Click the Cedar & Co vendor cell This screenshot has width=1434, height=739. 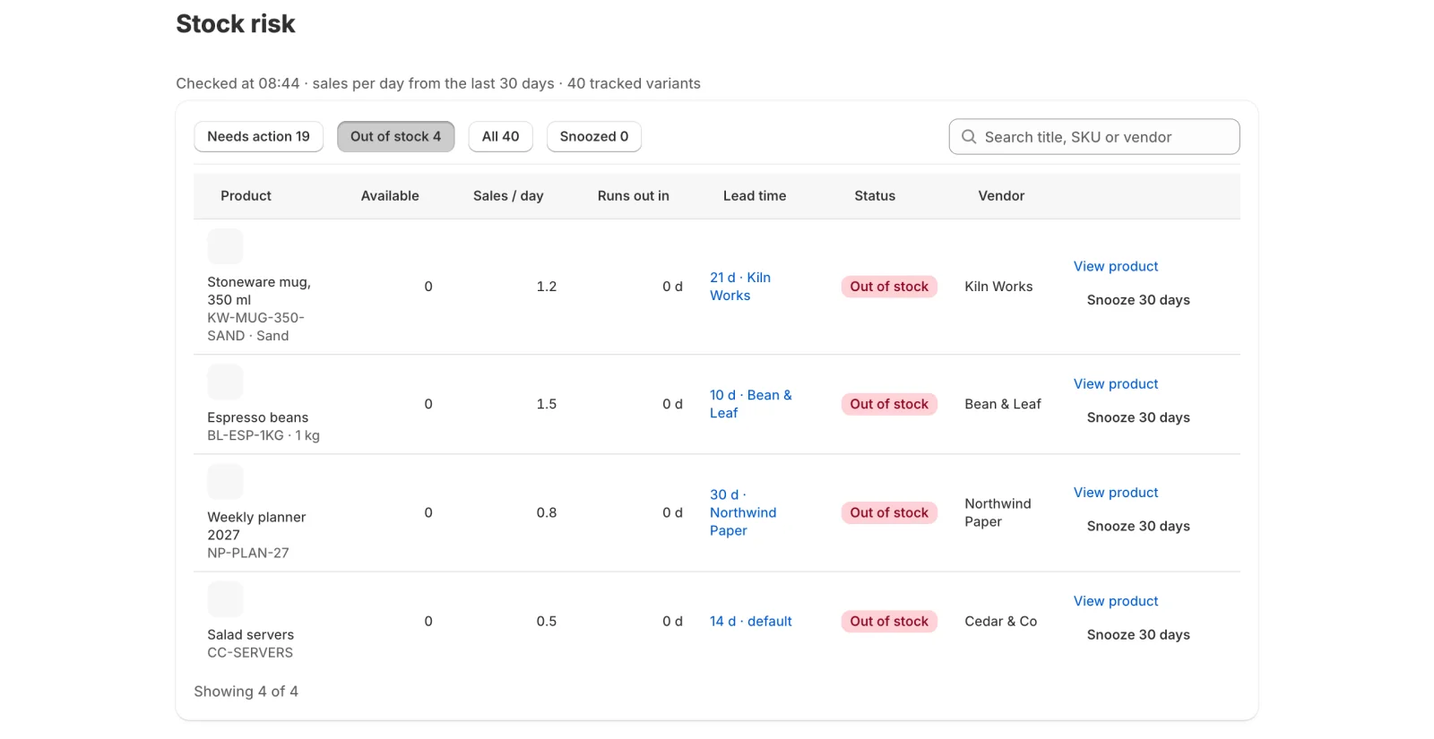tap(1001, 621)
